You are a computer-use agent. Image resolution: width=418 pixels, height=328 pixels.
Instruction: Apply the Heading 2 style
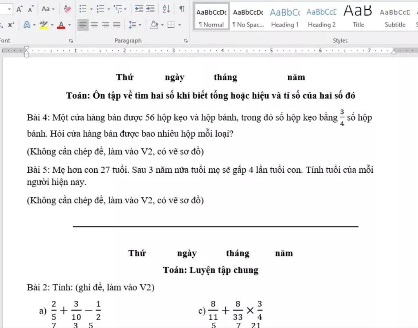click(322, 17)
